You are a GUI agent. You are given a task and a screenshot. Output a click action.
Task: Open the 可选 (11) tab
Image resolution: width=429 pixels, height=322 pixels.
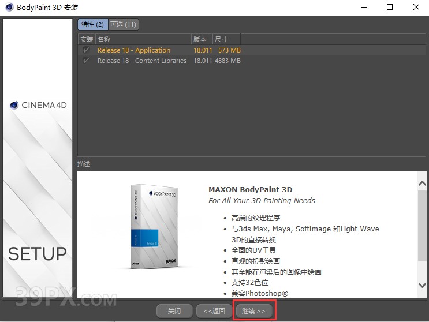point(123,24)
